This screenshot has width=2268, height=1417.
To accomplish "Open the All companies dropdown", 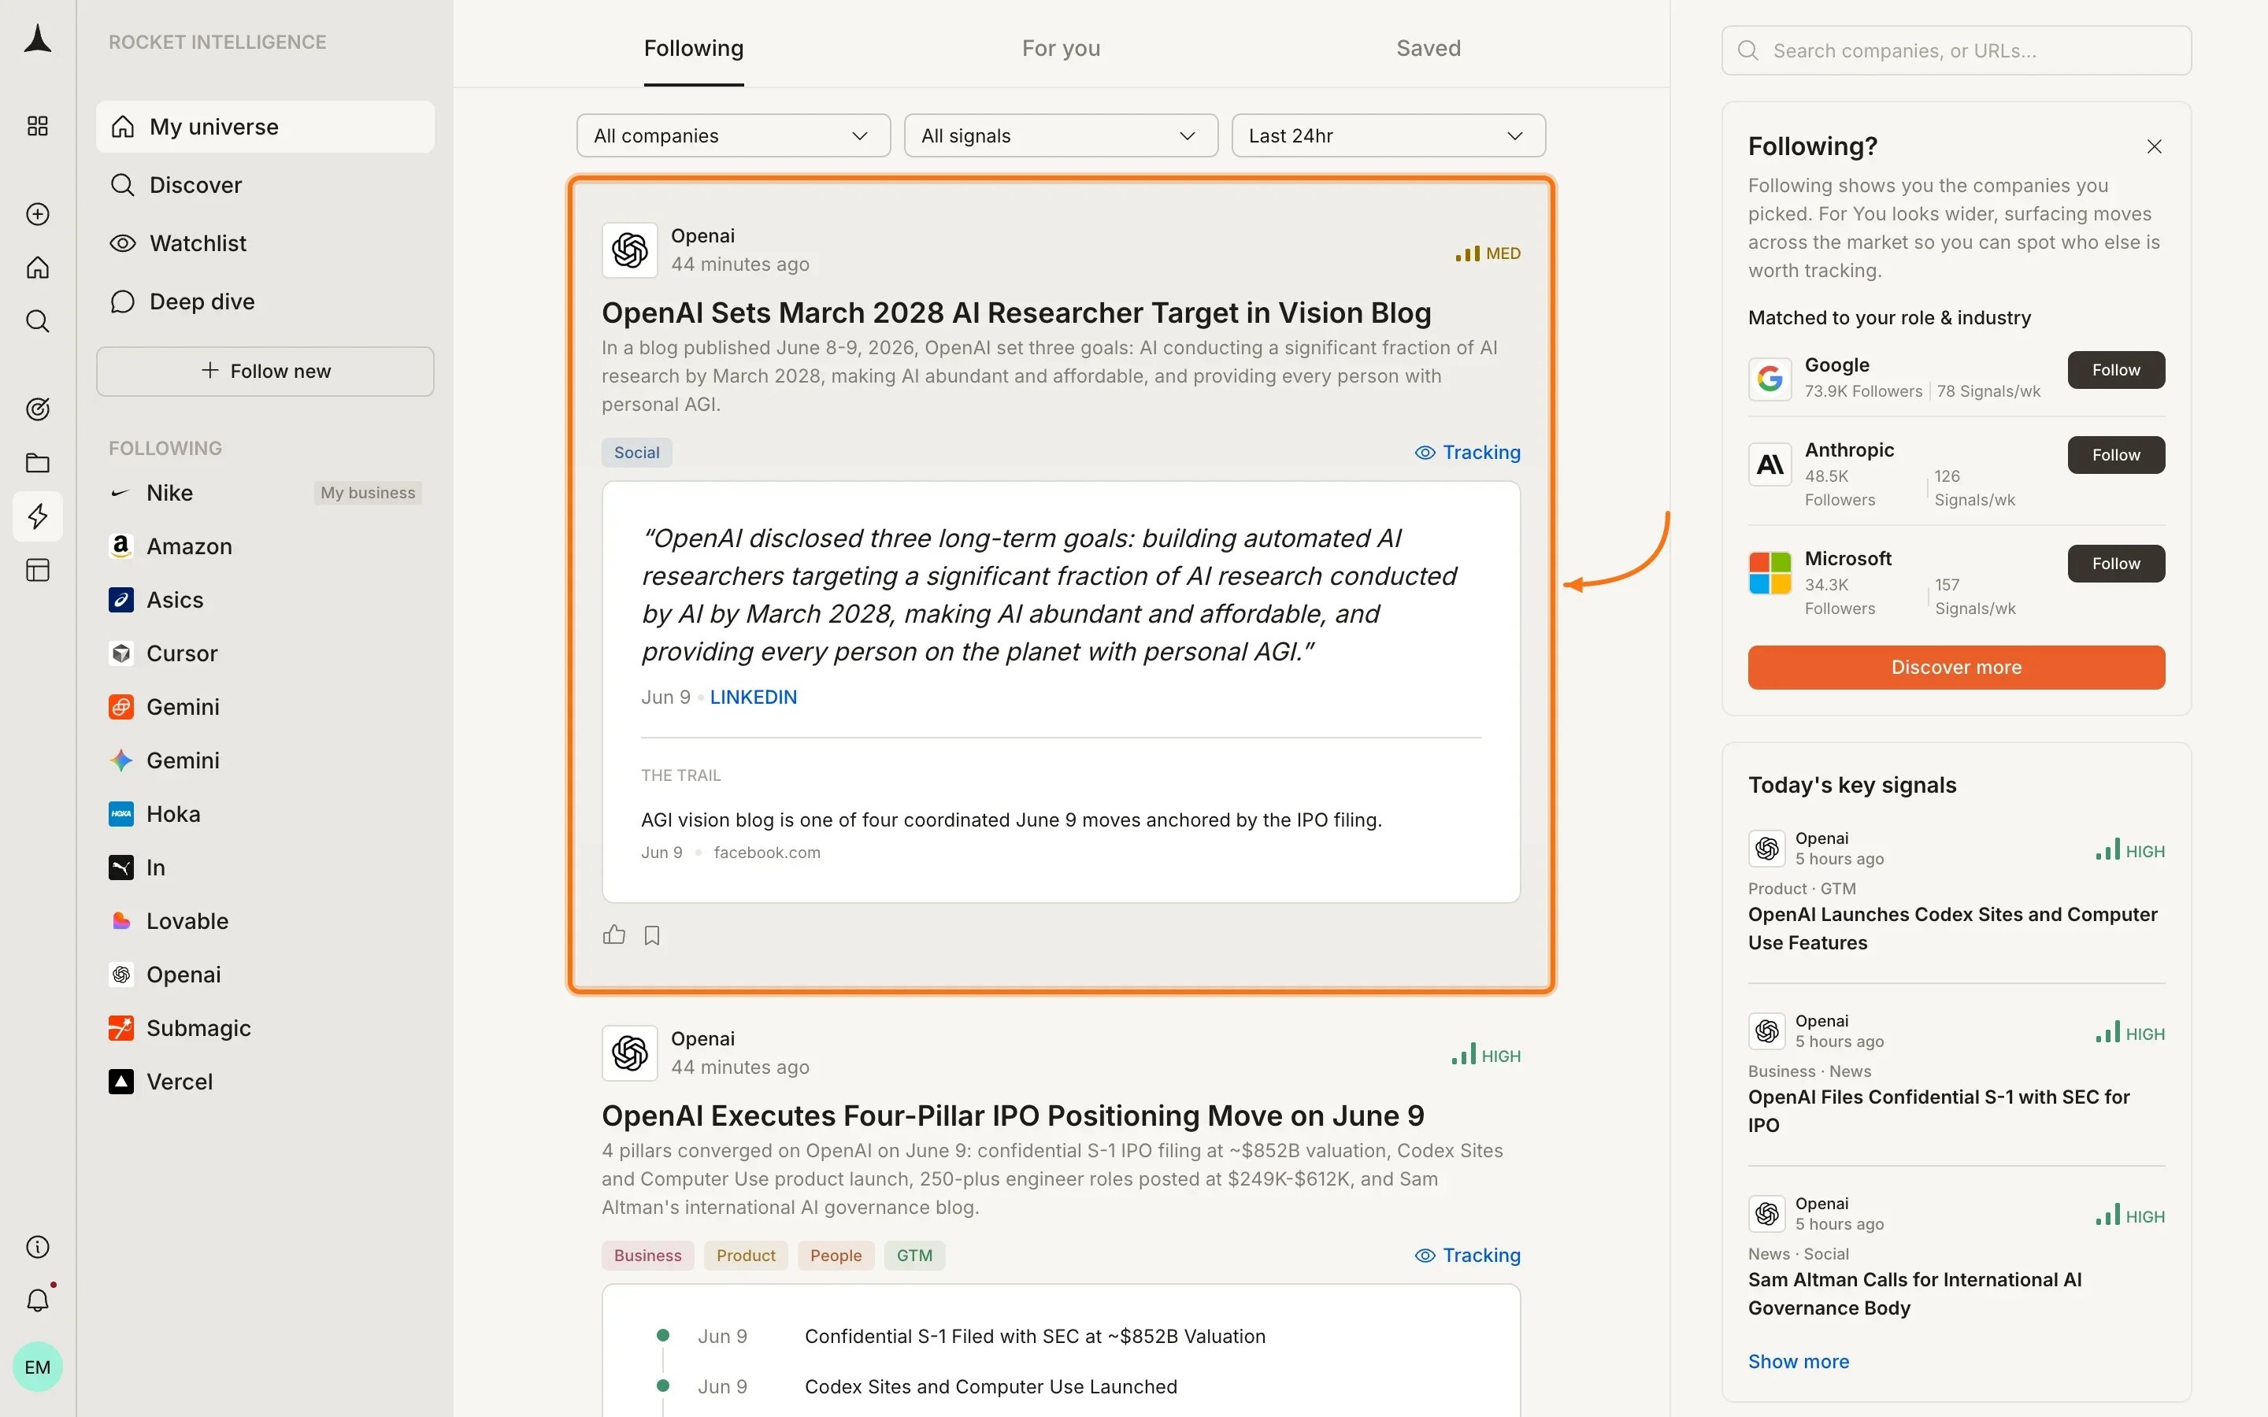I will click(x=733, y=136).
